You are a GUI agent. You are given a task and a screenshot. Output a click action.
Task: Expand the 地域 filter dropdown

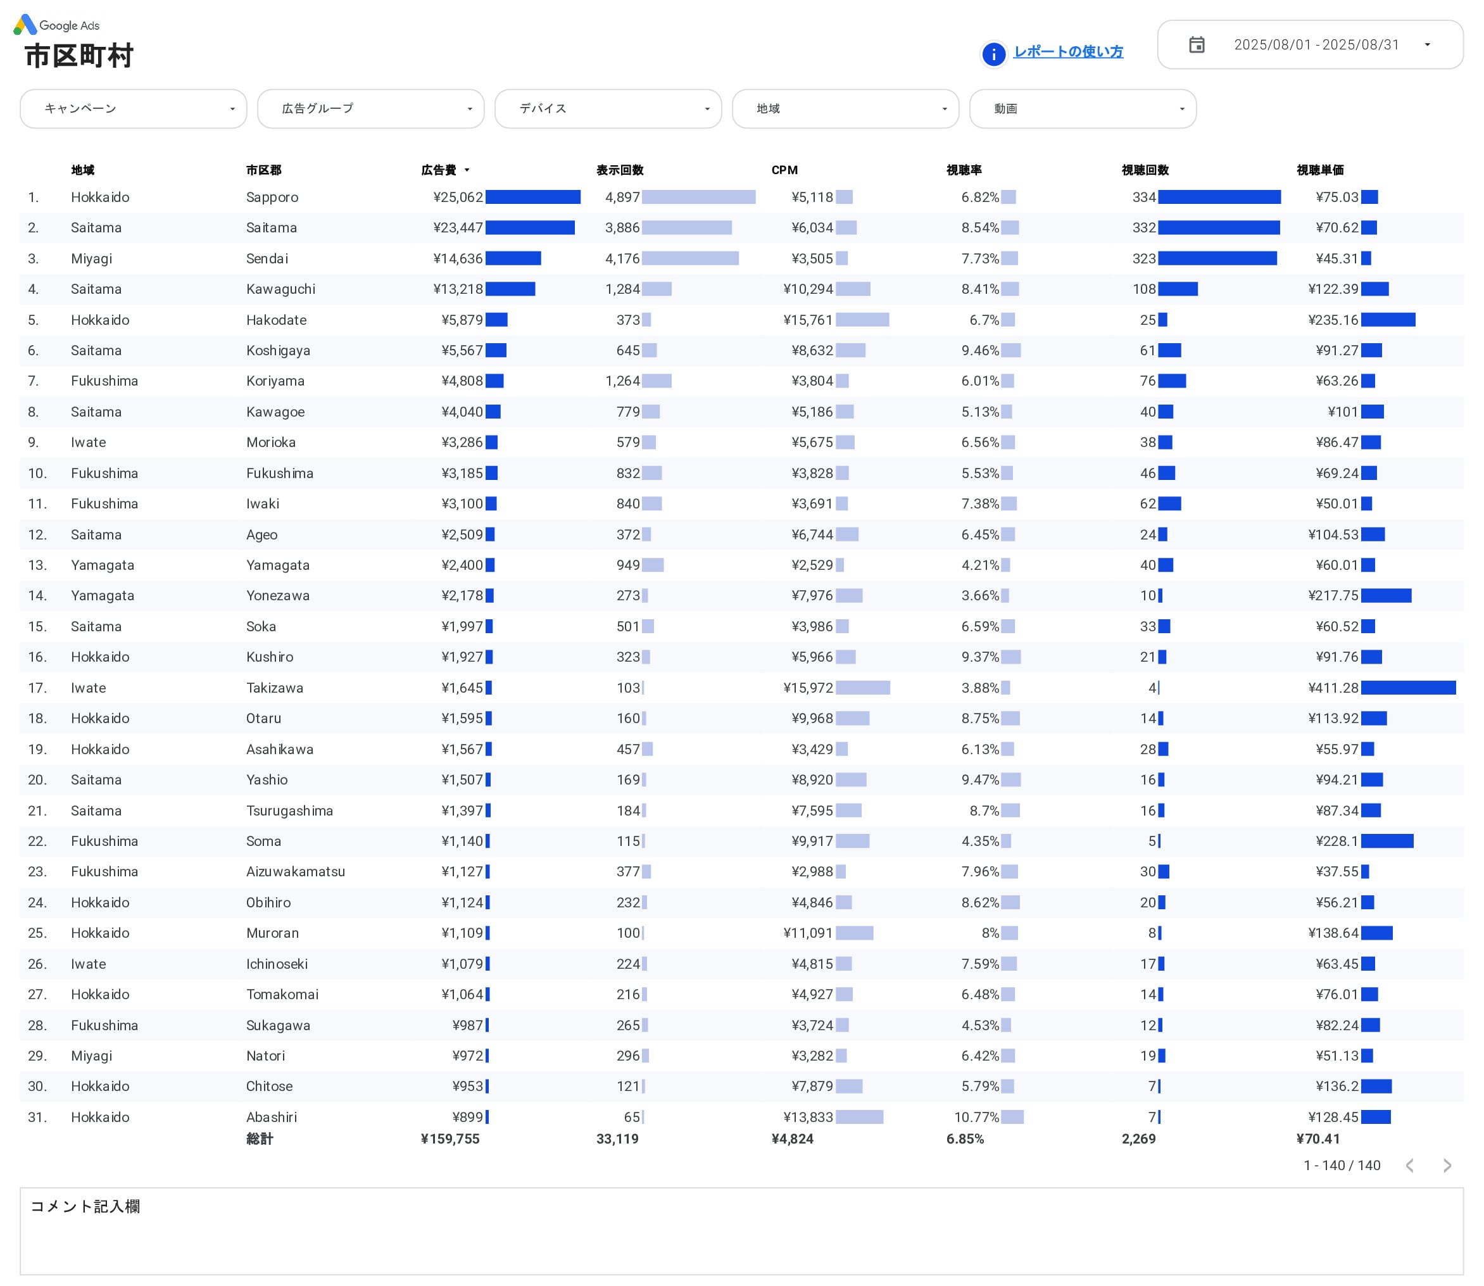tap(845, 108)
